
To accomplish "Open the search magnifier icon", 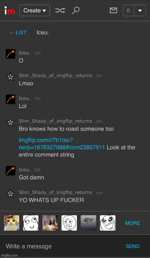I will (76, 11).
